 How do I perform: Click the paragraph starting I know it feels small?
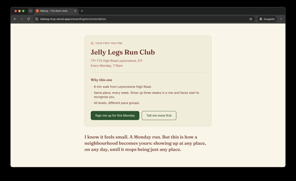pos(145,143)
